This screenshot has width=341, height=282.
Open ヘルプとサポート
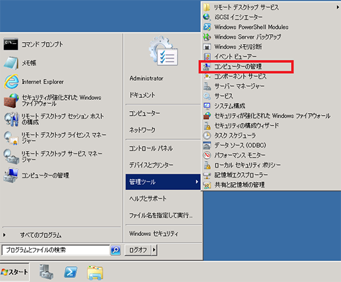[148, 199]
